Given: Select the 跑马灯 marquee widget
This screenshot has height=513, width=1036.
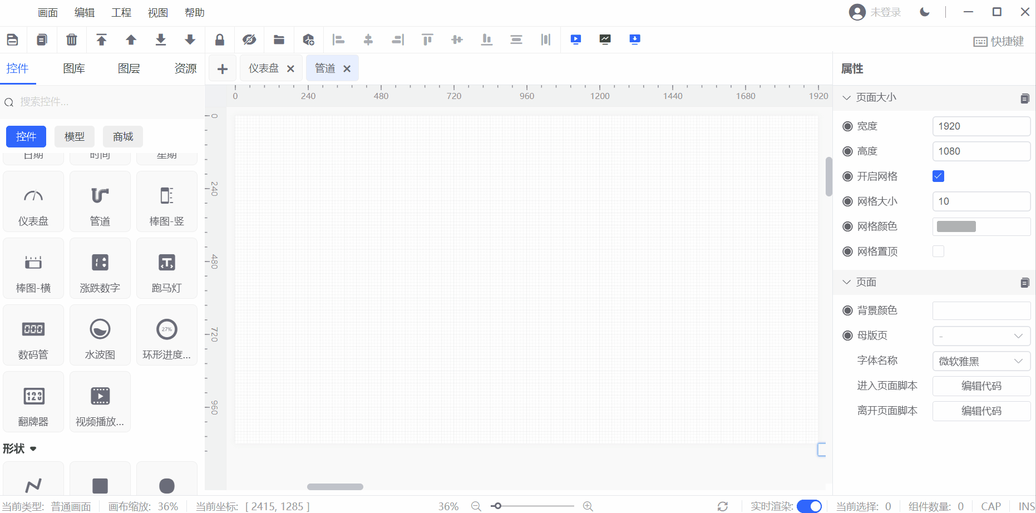Looking at the screenshot, I should point(167,269).
